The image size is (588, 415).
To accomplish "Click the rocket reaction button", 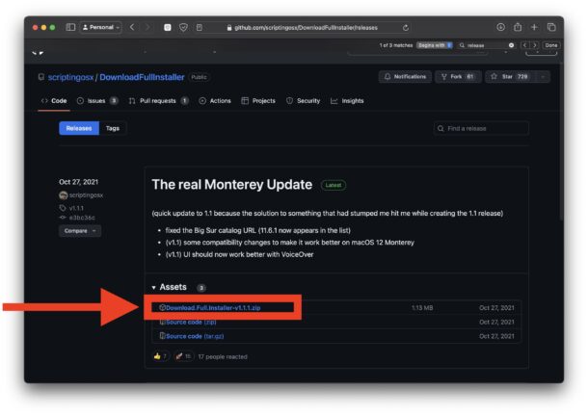I will pos(183,356).
